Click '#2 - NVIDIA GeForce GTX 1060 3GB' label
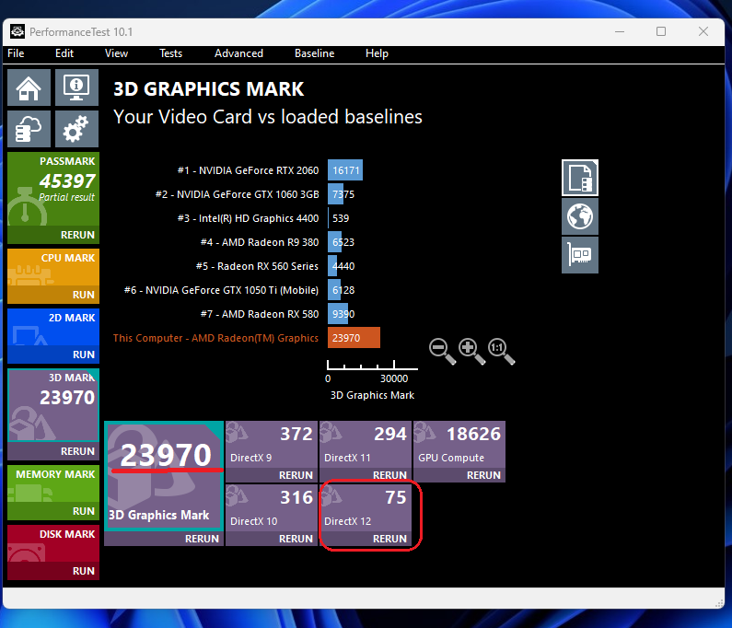This screenshot has height=628, width=732. [238, 194]
